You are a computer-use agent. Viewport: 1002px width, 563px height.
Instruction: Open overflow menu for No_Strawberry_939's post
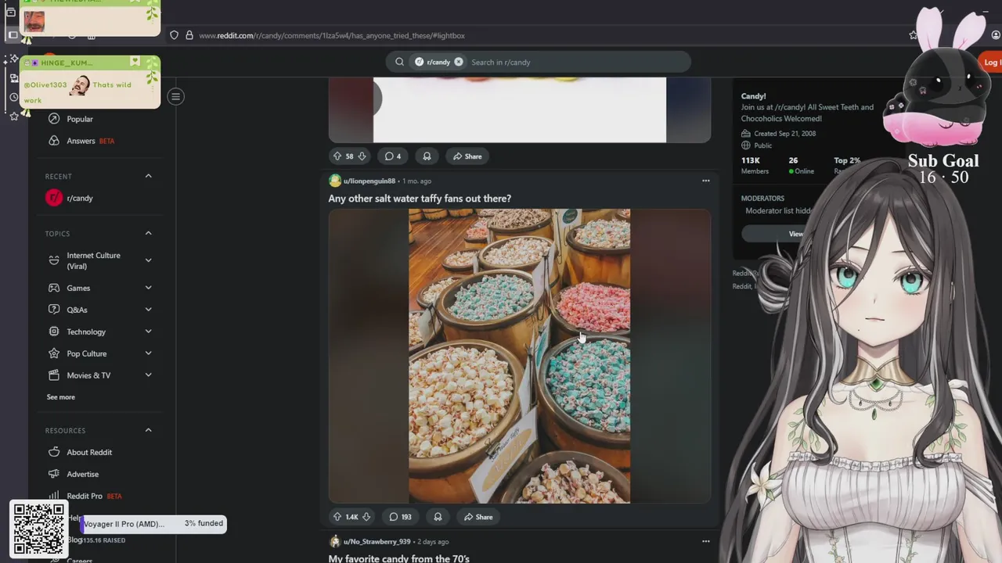[x=705, y=541]
